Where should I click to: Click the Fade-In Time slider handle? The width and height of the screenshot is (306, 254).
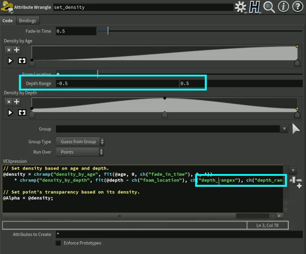coord(108,31)
